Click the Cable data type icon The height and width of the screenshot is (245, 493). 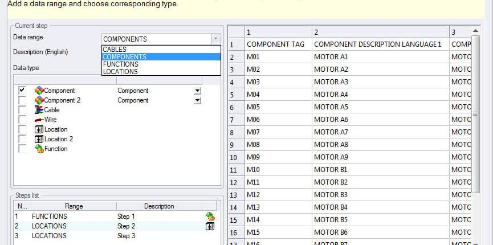(39, 110)
